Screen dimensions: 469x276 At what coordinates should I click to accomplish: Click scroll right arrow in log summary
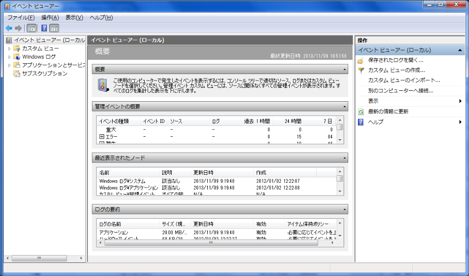tap(332, 243)
